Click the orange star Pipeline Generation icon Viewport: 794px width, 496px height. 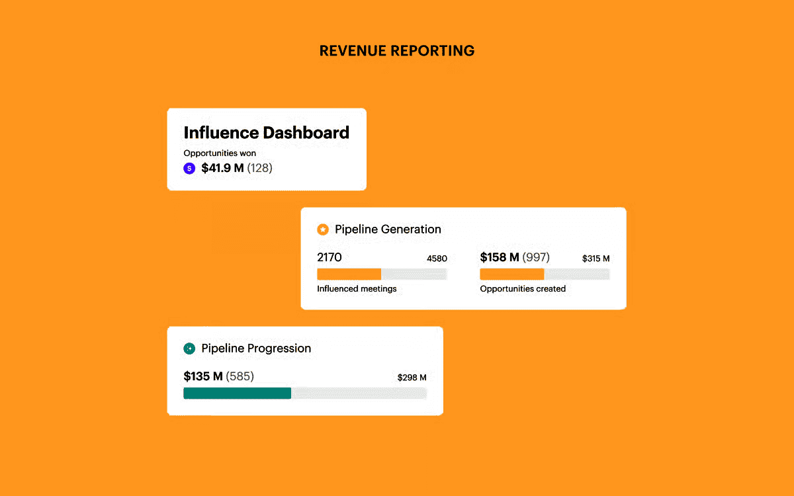tap(323, 229)
